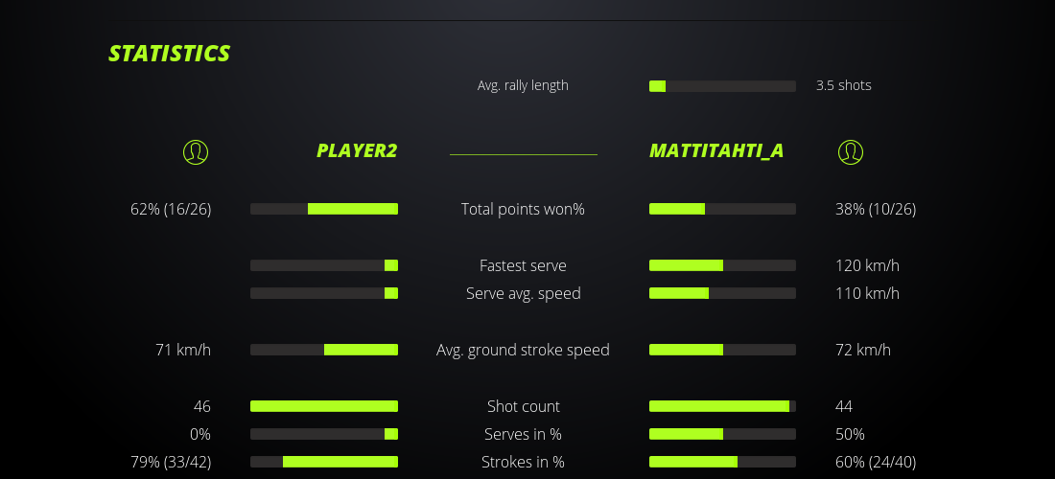This screenshot has height=479, width=1055.
Task: Click the PLAYER2 profile avatar icon
Action: [x=196, y=151]
